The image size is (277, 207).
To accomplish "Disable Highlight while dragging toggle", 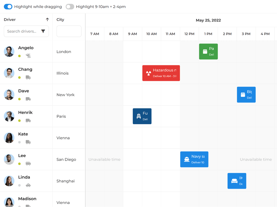I will pos(8,7).
